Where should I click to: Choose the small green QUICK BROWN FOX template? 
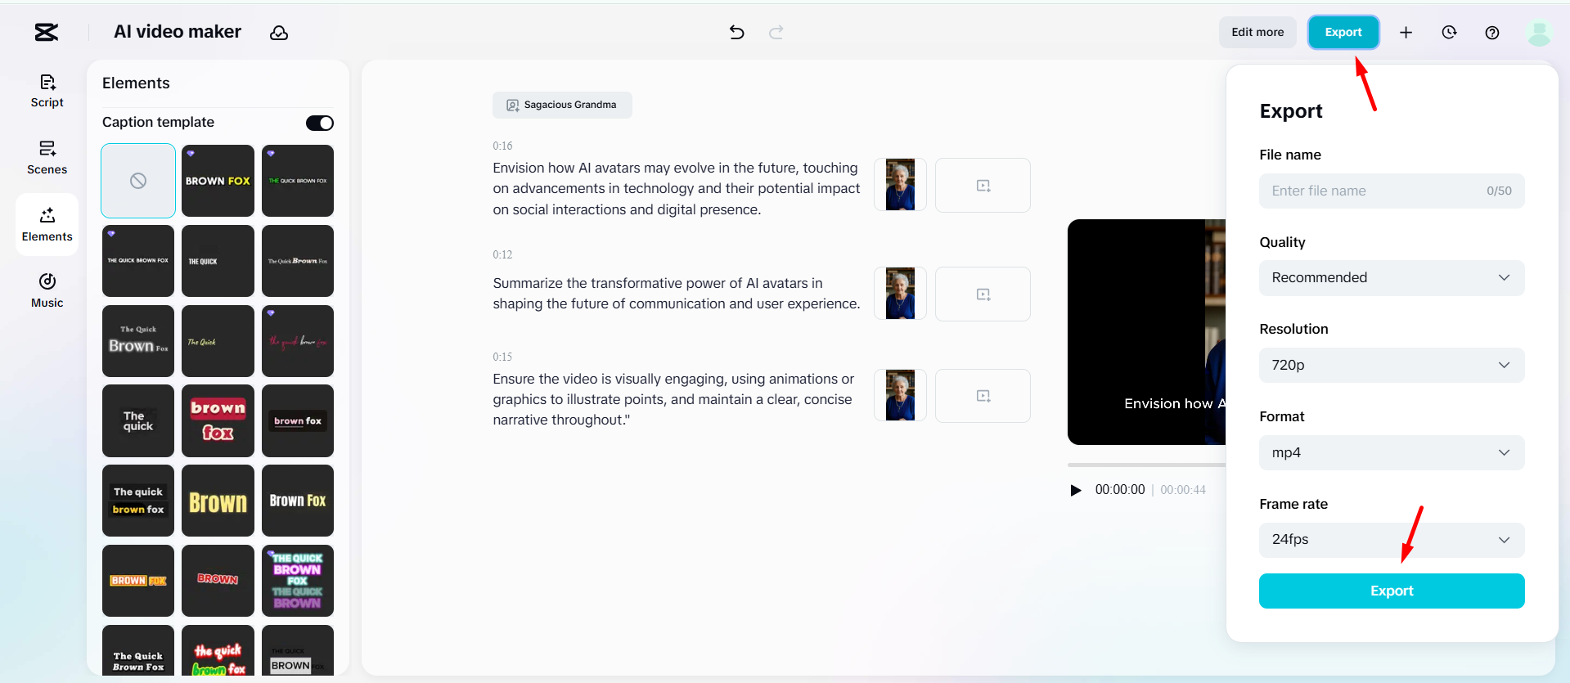[298, 181]
